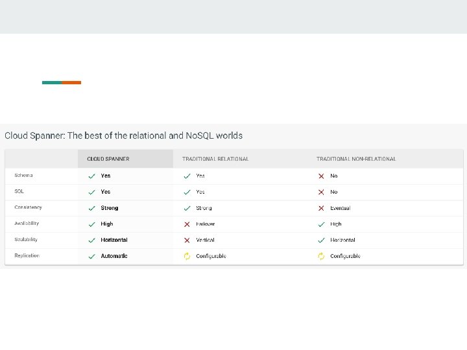Click the teal segment of the accent bar
467x350 pixels.
(52, 82)
